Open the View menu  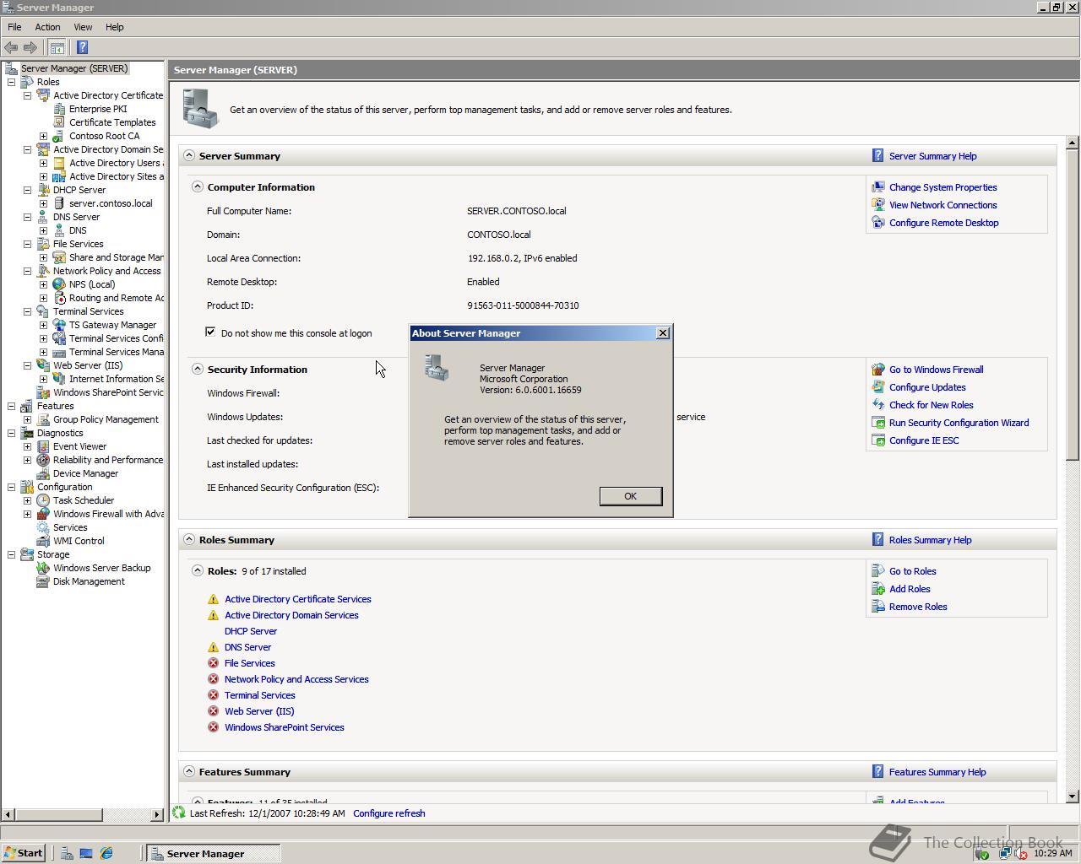83,27
